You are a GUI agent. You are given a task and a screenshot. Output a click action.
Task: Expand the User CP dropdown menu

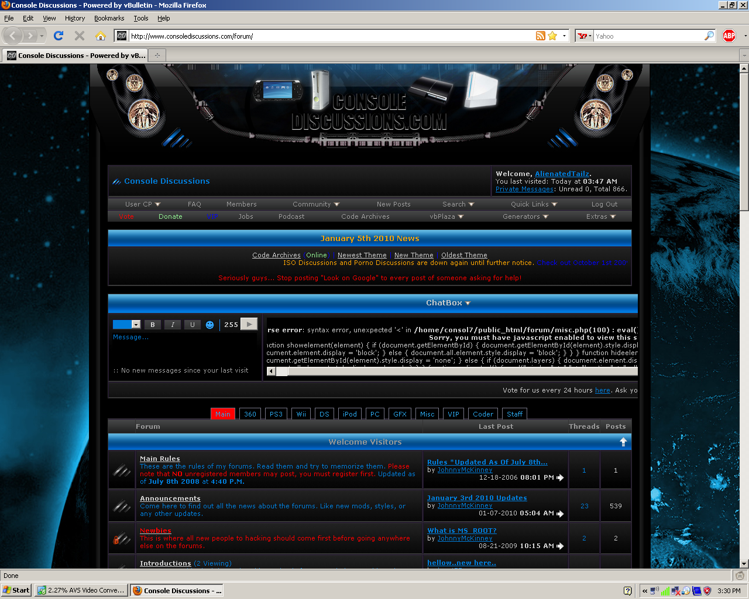tap(142, 204)
